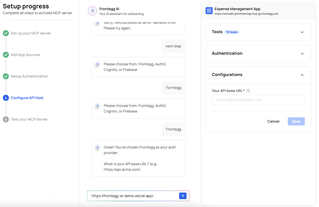Click the step 5 number circle

pyautogui.click(x=6, y=119)
